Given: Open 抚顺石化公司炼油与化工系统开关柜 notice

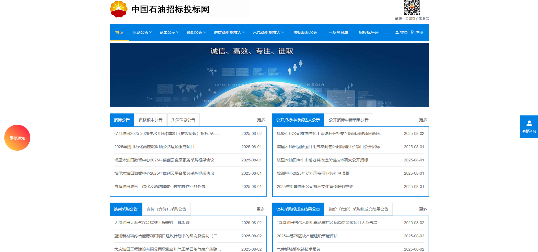Looking at the screenshot, I should click(x=330, y=133).
